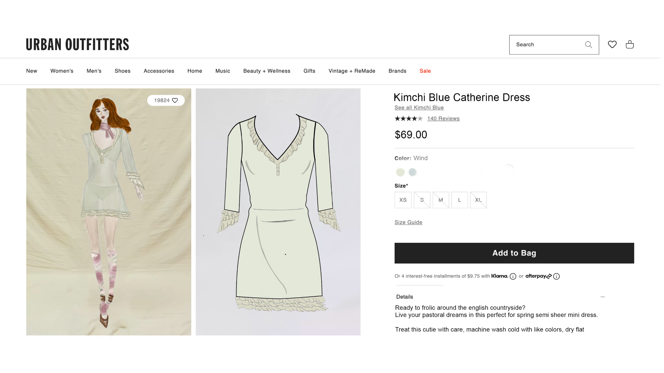Select size S option

pyautogui.click(x=422, y=200)
